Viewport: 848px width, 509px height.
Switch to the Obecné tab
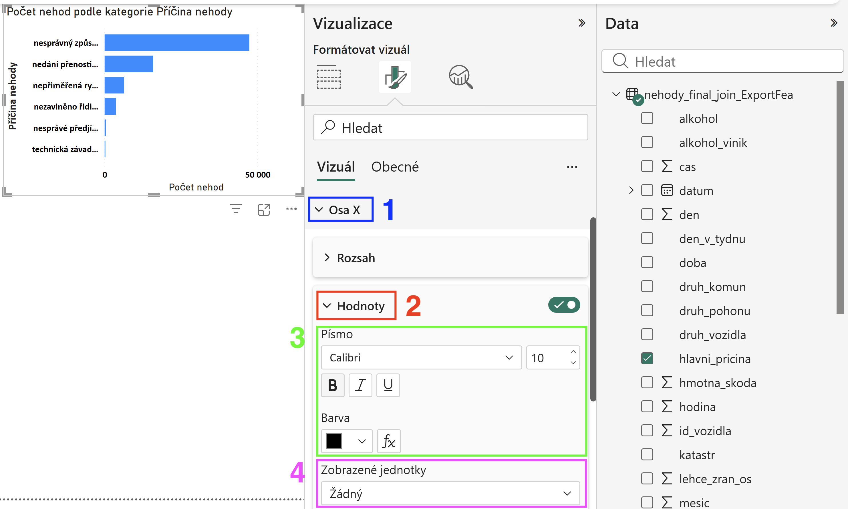395,167
